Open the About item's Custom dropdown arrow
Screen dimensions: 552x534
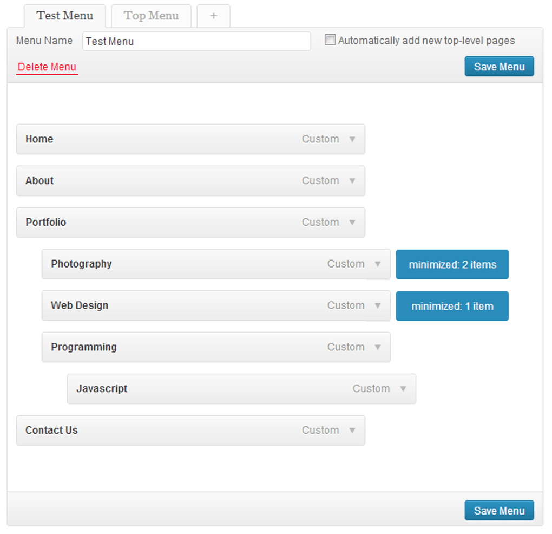pos(352,181)
